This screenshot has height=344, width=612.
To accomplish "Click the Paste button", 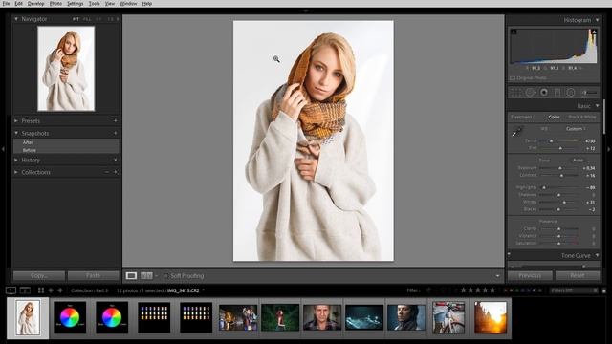I will click(x=94, y=276).
